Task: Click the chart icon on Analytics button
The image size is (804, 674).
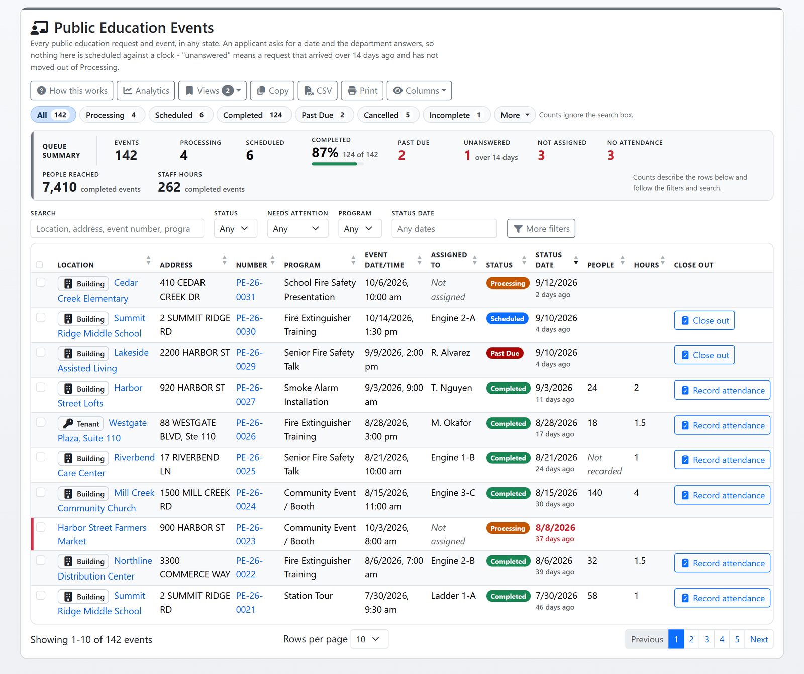Action: click(128, 91)
